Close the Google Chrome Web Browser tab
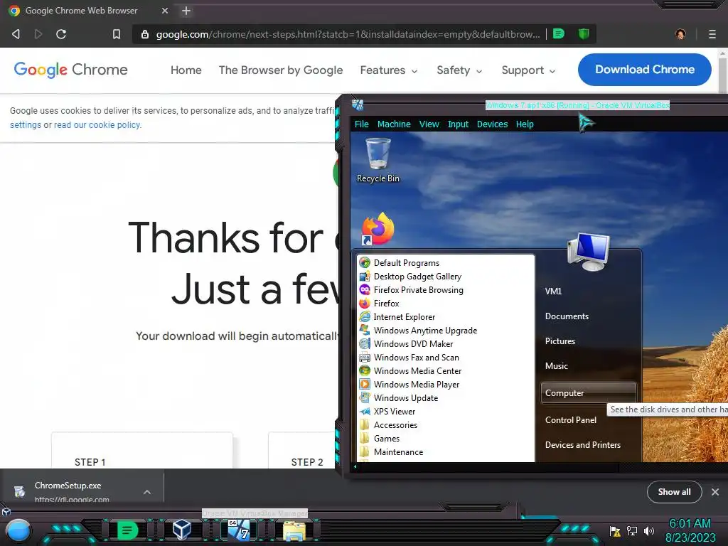This screenshot has width=728, height=546. (x=165, y=11)
